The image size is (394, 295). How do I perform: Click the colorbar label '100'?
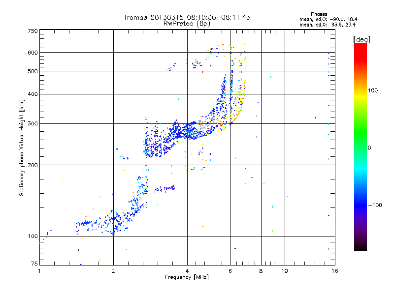coord(373,90)
